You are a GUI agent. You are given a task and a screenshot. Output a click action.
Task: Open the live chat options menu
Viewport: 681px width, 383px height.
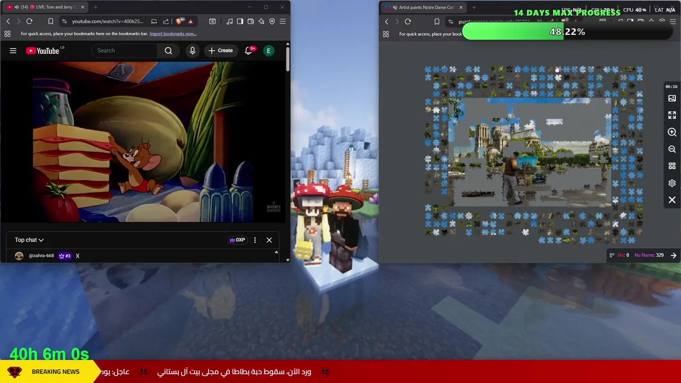point(255,240)
